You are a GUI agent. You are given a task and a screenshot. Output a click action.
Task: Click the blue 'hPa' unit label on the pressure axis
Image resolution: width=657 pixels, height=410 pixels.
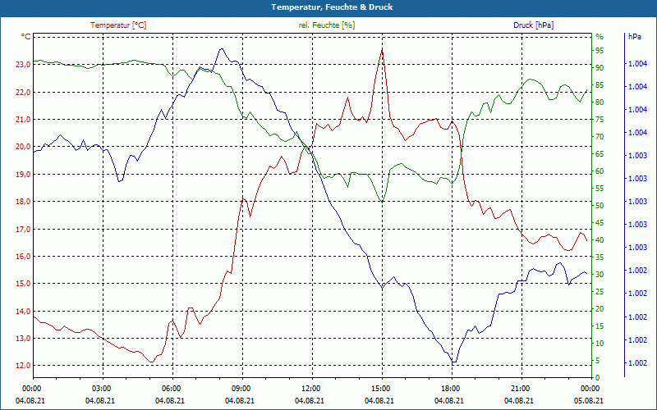pyautogui.click(x=635, y=37)
